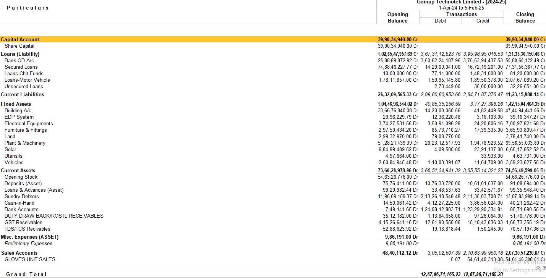The height and width of the screenshot is (278, 546).
Task: Select Preliminary Expenses item
Action: coord(29,243)
